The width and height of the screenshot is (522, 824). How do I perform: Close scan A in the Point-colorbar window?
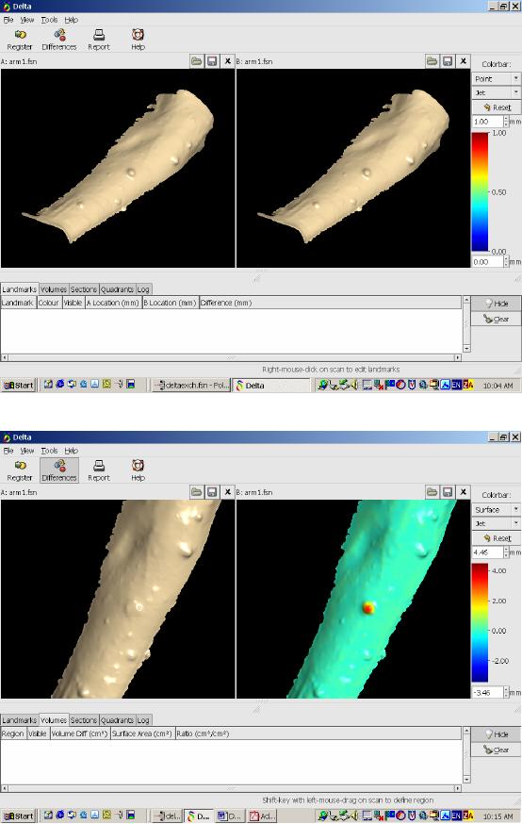coord(227,61)
